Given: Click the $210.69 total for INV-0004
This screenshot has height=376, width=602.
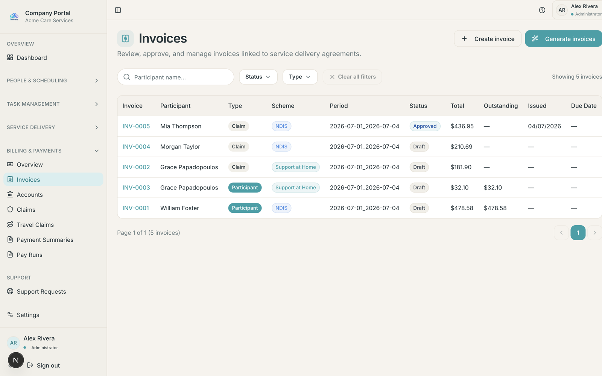Looking at the screenshot, I should coord(461,147).
